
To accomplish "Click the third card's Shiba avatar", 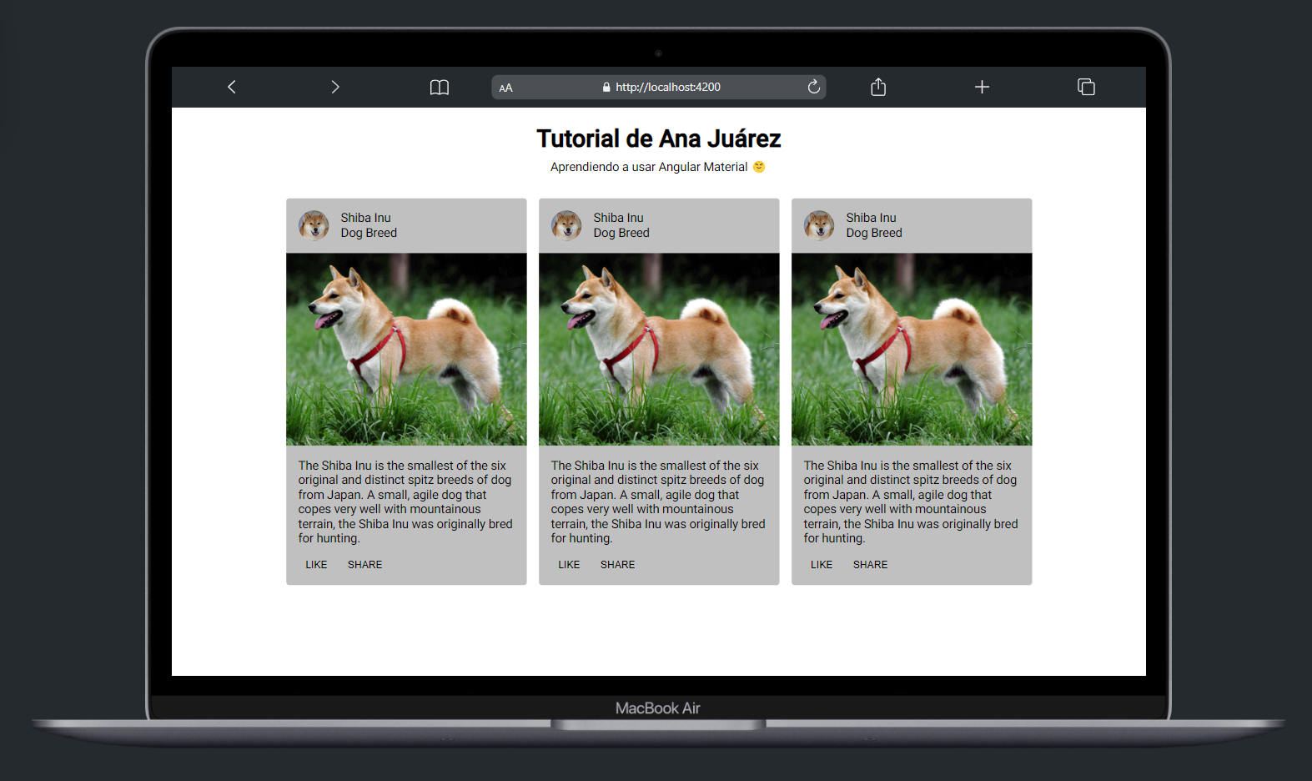I will (x=819, y=225).
